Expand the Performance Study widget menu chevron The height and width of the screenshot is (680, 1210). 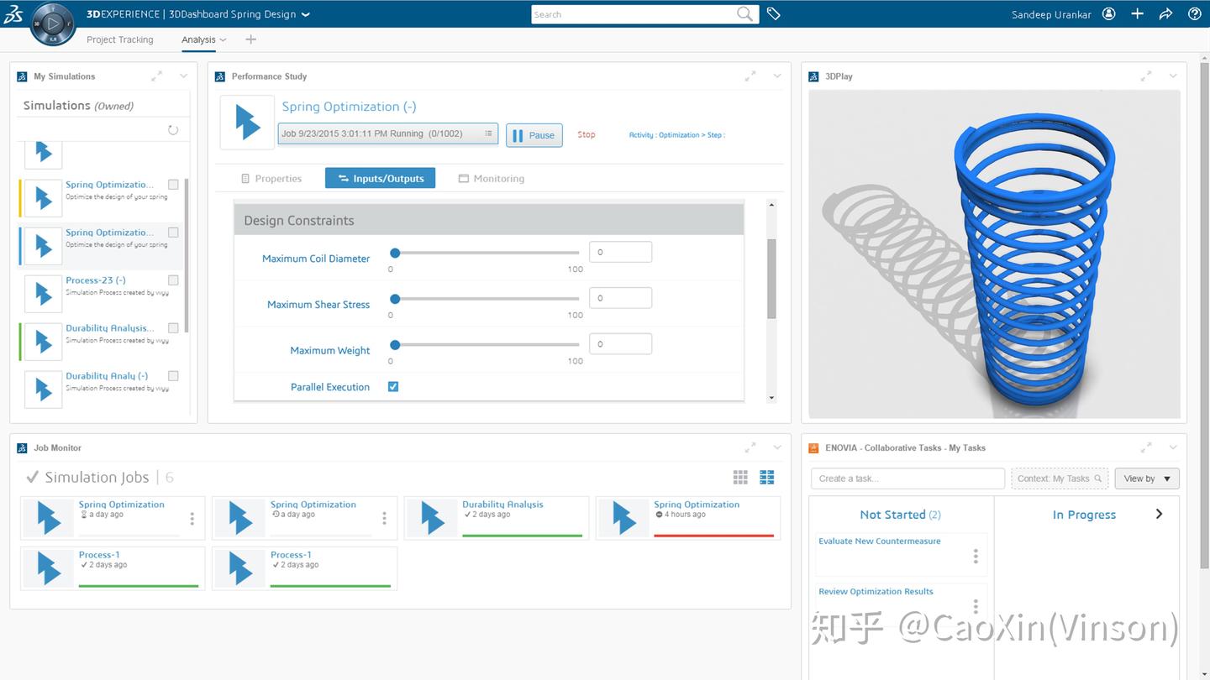777,76
